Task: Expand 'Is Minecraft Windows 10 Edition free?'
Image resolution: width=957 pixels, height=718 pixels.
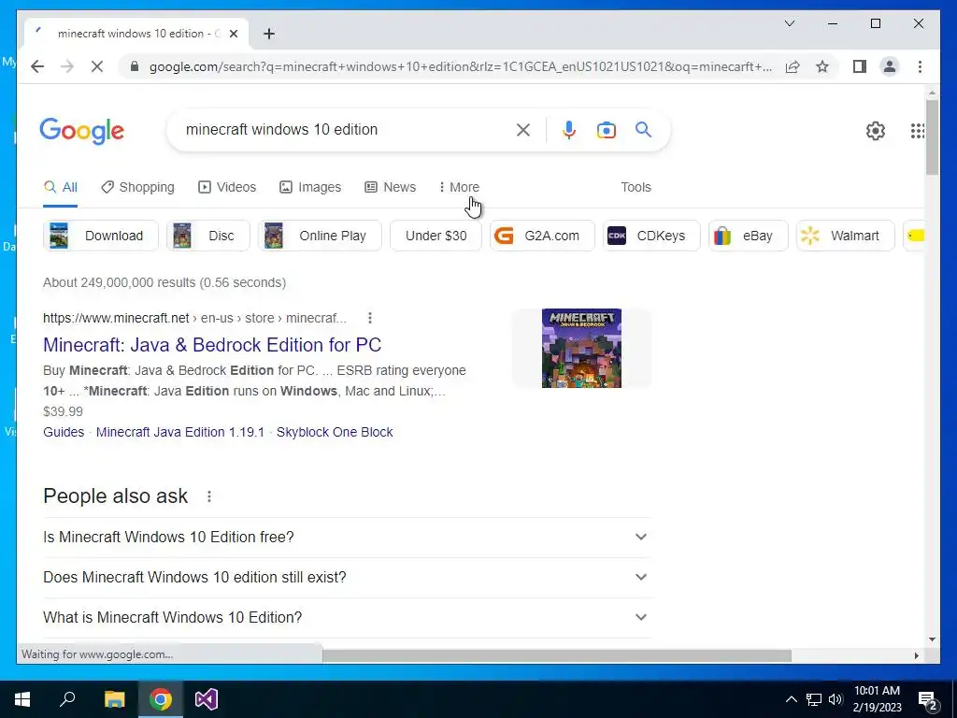Action: click(346, 538)
